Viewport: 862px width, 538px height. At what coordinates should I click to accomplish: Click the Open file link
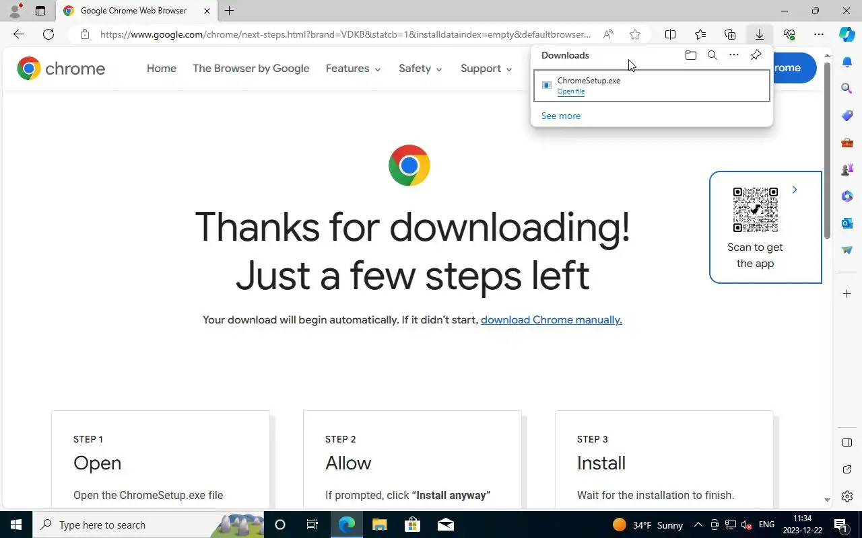(571, 91)
